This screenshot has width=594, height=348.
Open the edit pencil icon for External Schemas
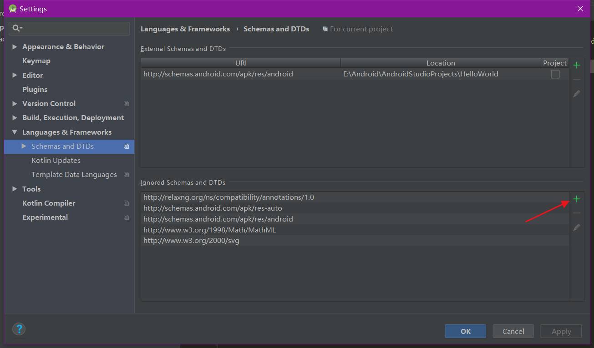576,93
